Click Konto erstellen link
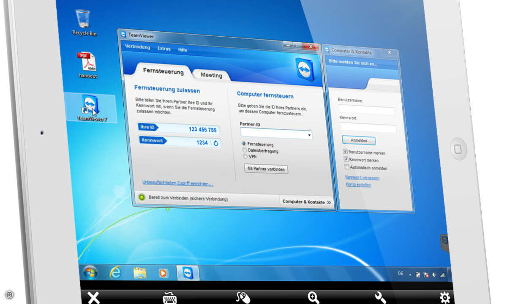The image size is (507, 304). tap(358, 185)
